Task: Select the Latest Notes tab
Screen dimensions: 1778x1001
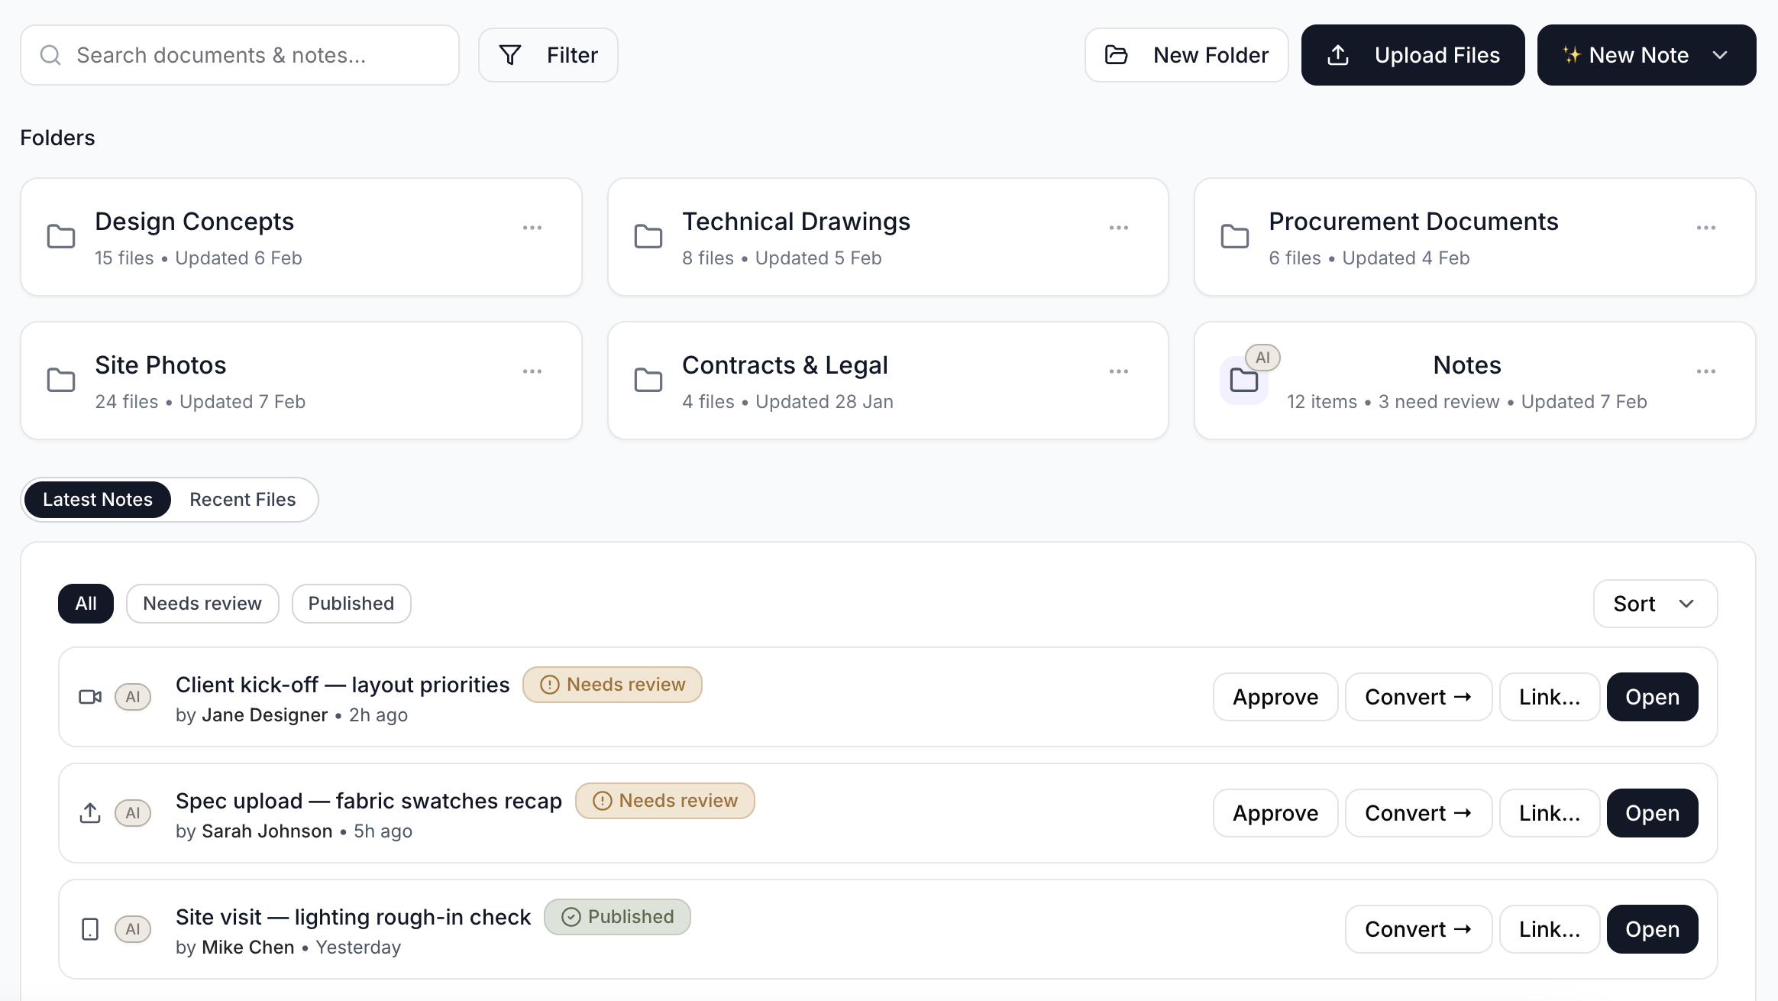Action: click(98, 499)
